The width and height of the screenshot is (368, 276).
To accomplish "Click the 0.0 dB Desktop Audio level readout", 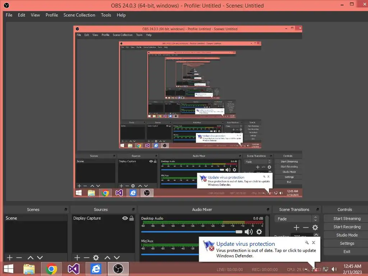I will coord(258,218).
